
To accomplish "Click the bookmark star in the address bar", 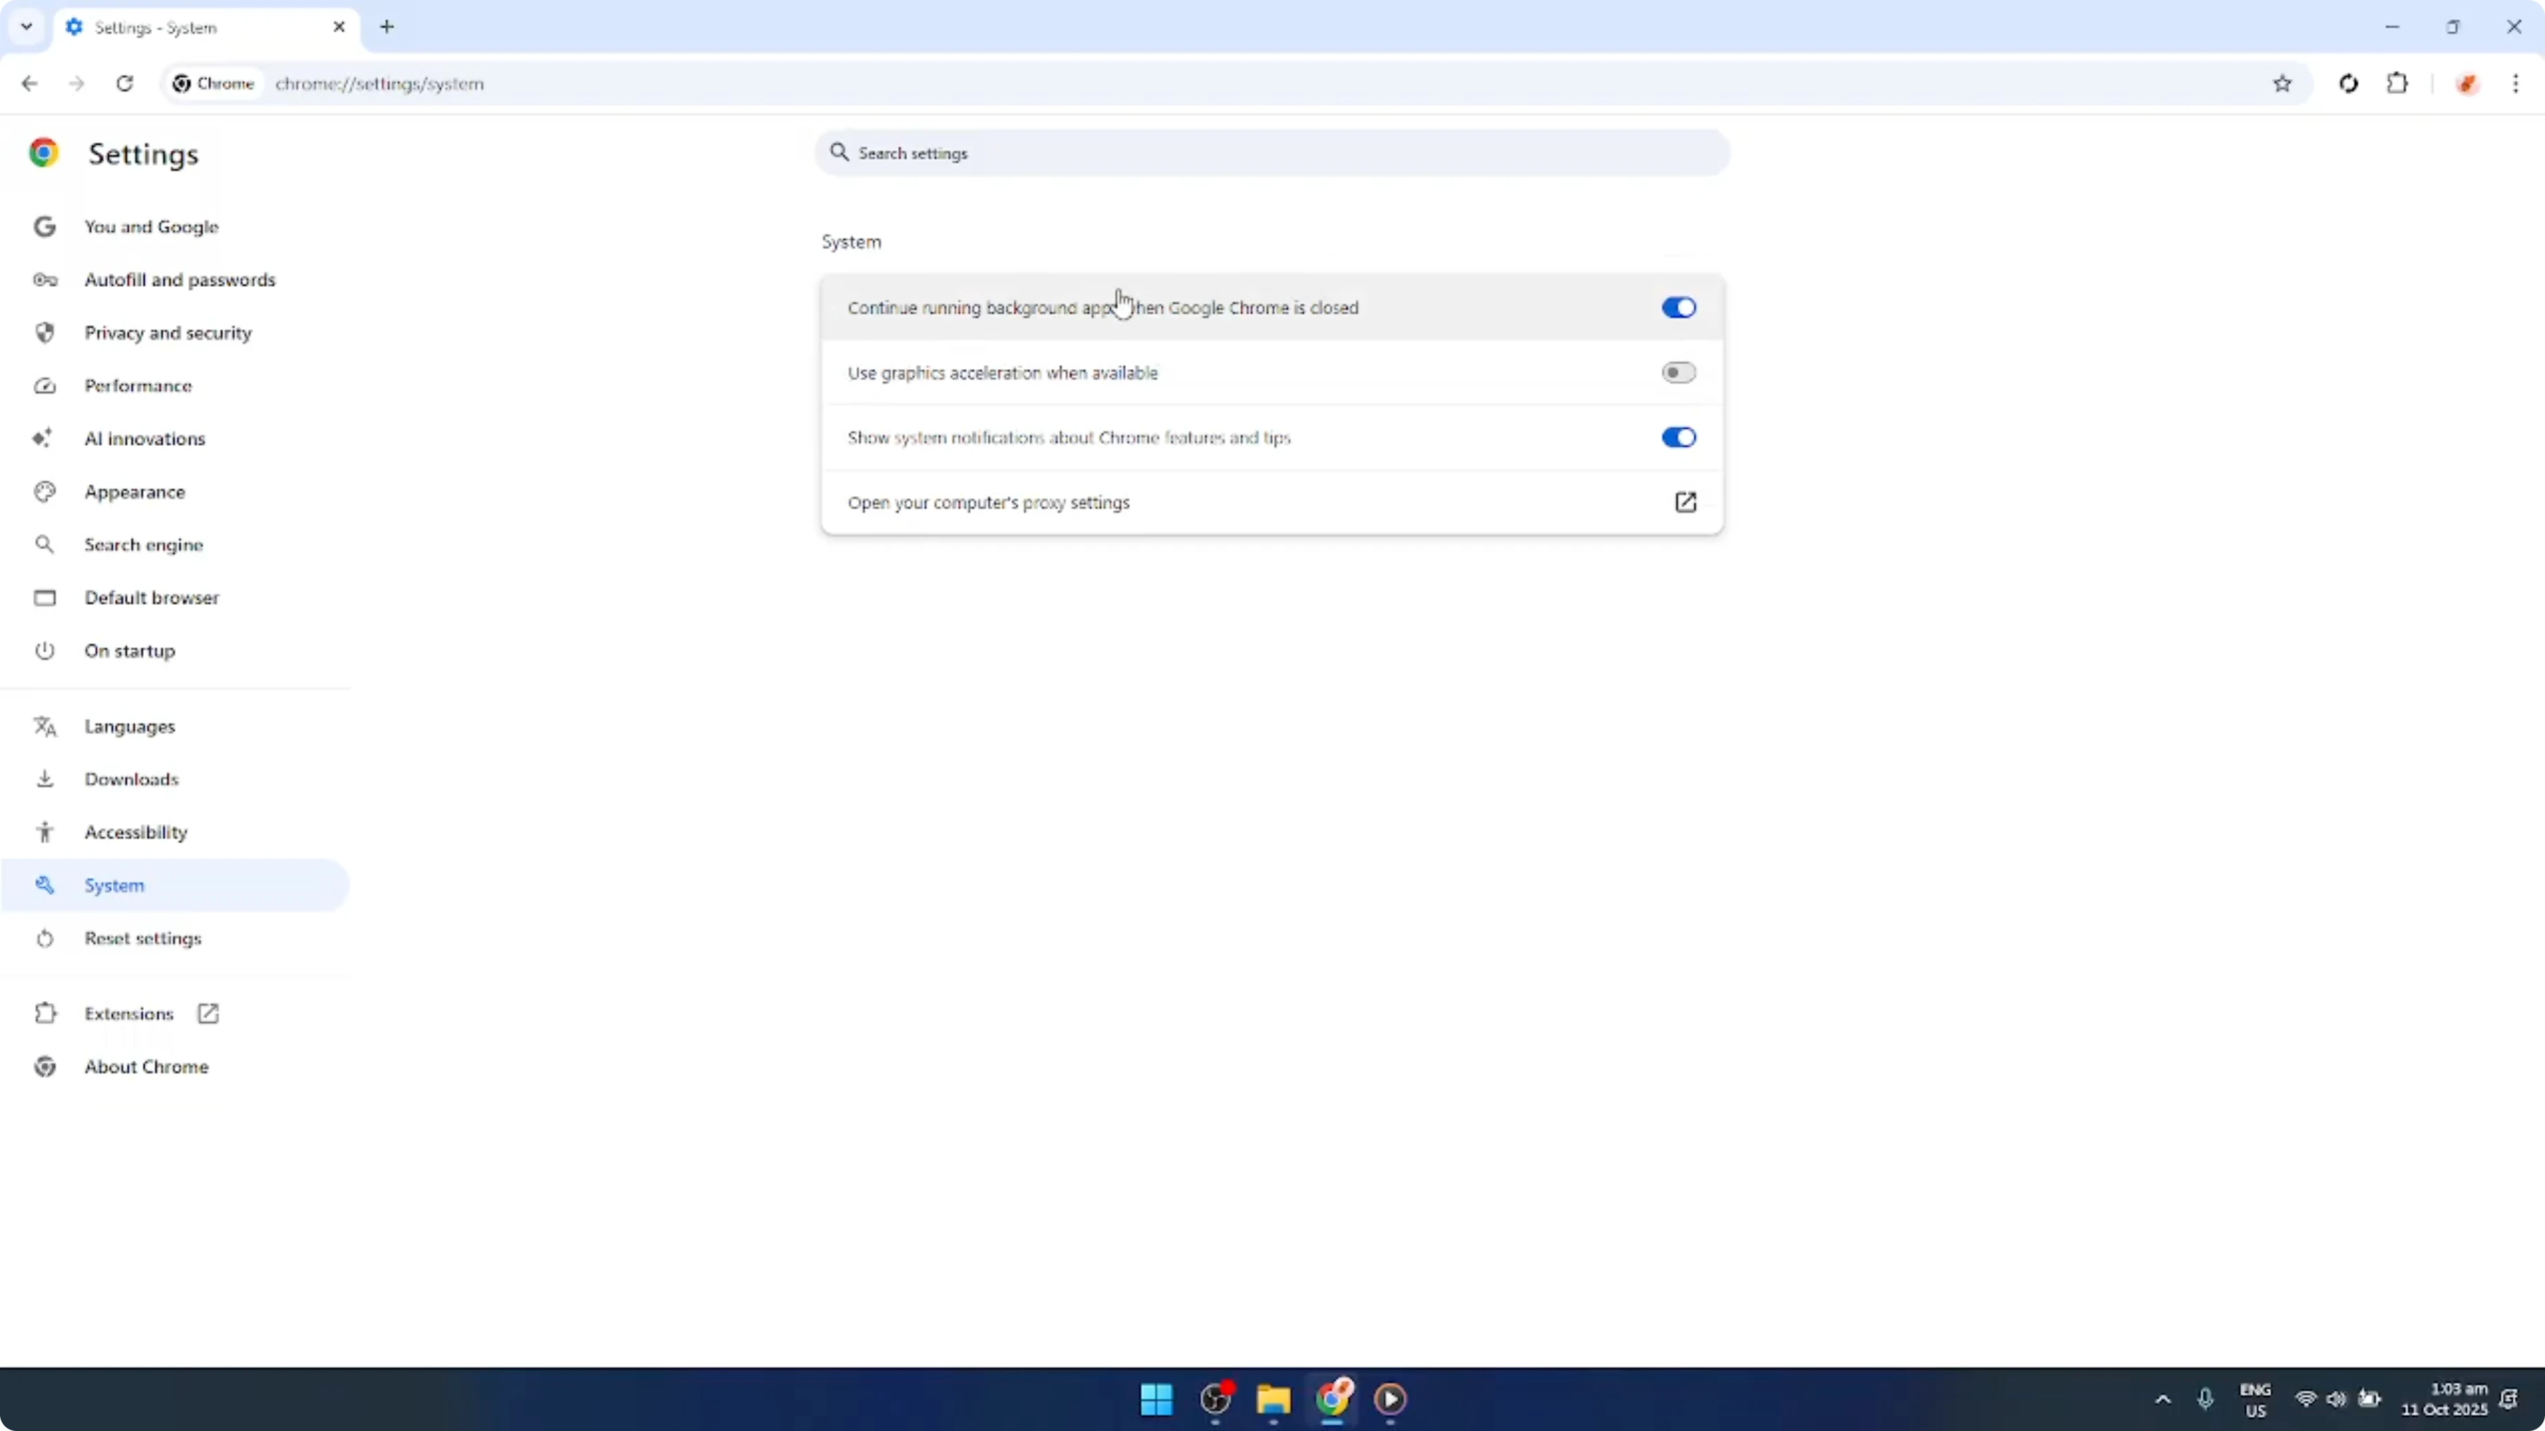I will tap(2282, 84).
